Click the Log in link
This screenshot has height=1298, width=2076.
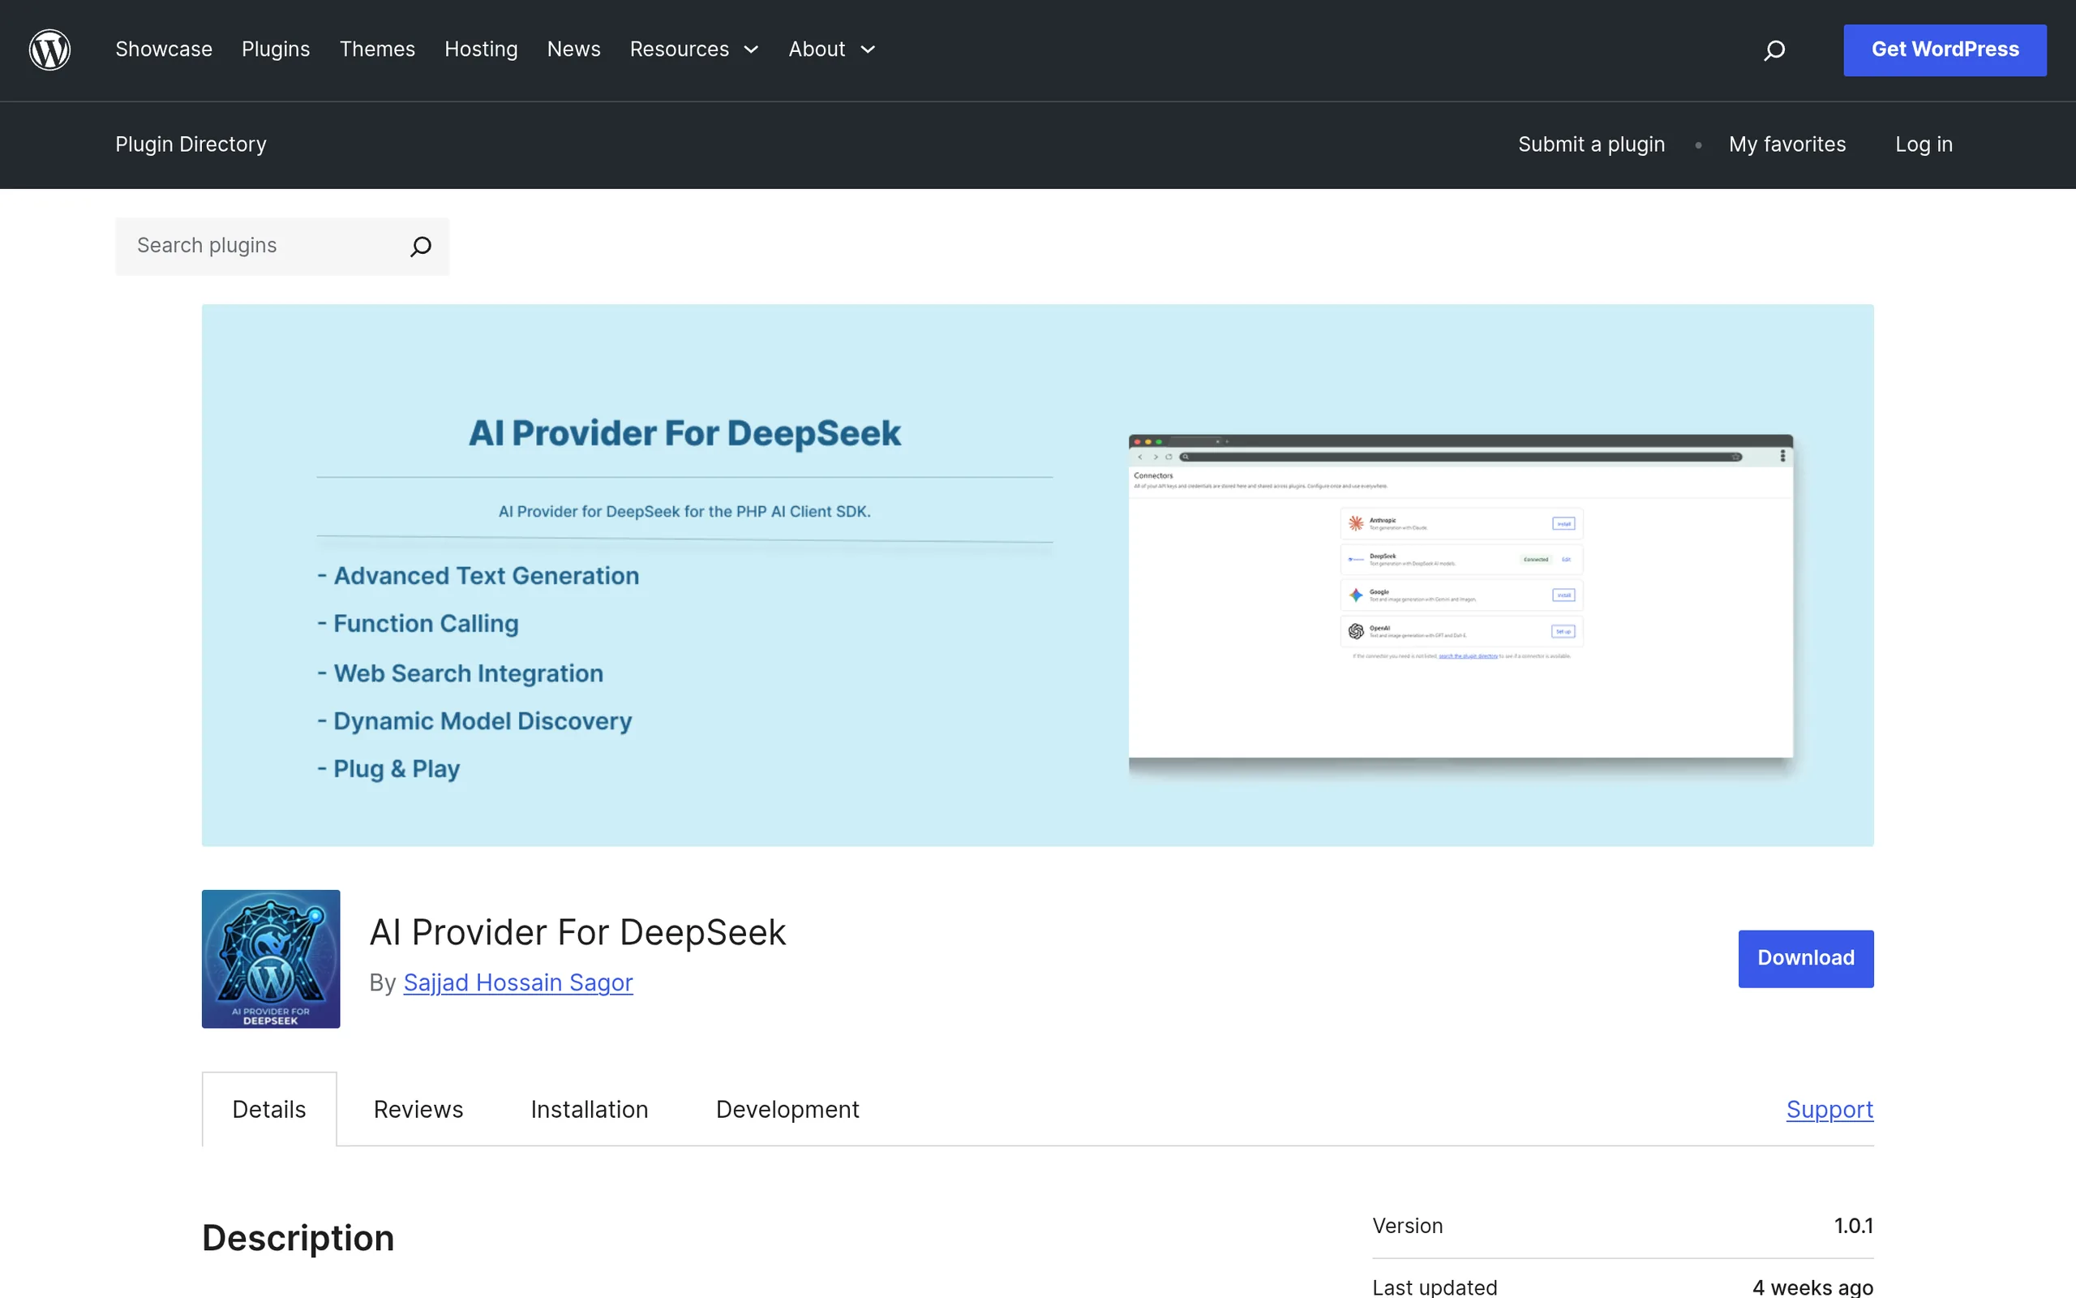[x=1924, y=144]
